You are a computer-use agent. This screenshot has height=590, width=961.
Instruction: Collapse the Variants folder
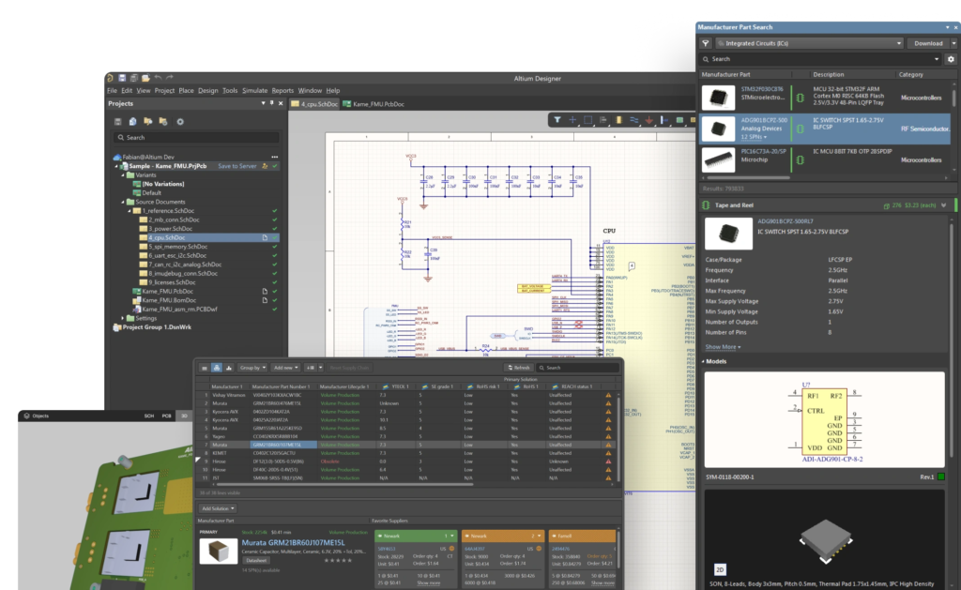(123, 175)
